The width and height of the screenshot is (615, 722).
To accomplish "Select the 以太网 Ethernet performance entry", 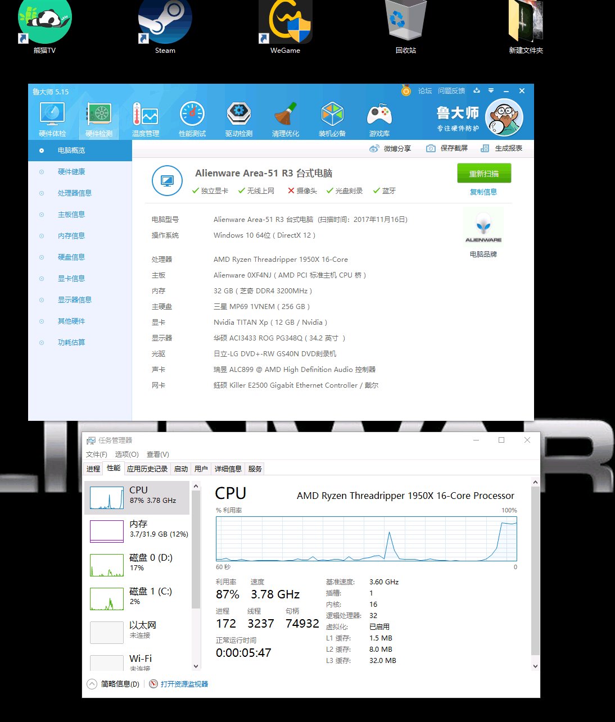I will (138, 633).
